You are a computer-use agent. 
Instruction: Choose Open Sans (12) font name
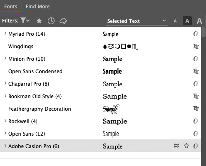tap(27, 134)
